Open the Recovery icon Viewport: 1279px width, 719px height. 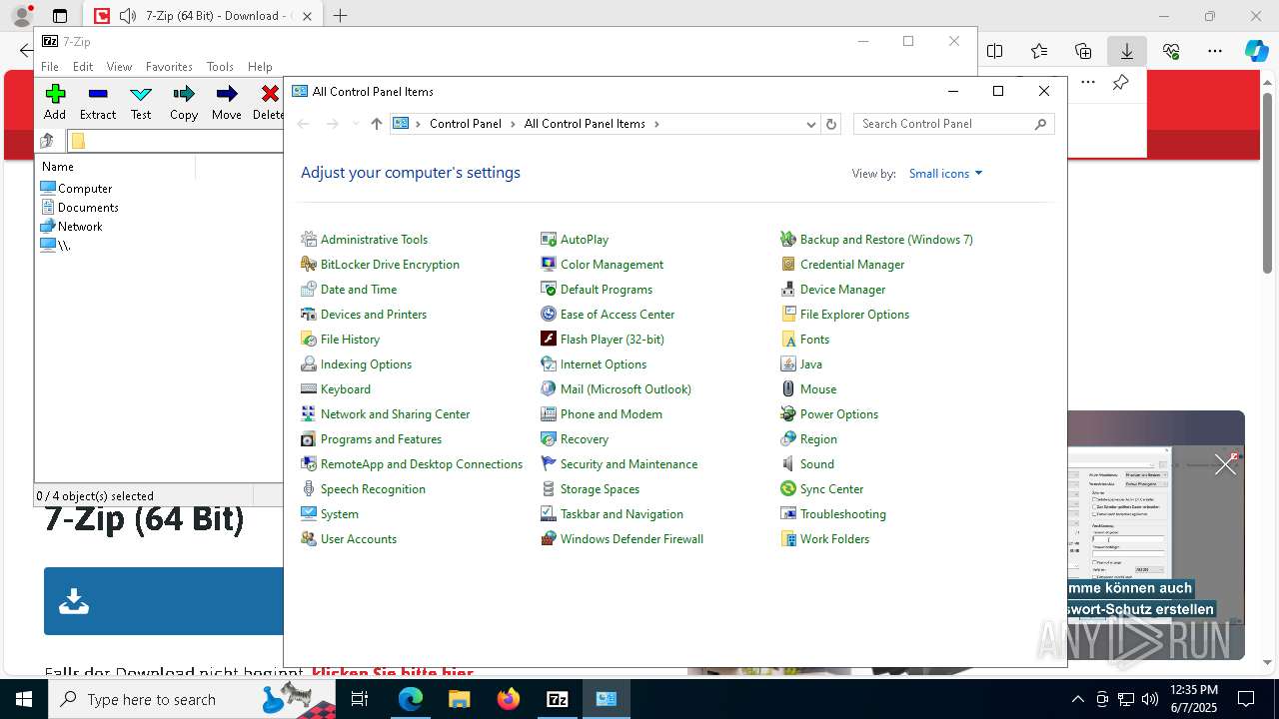549,439
